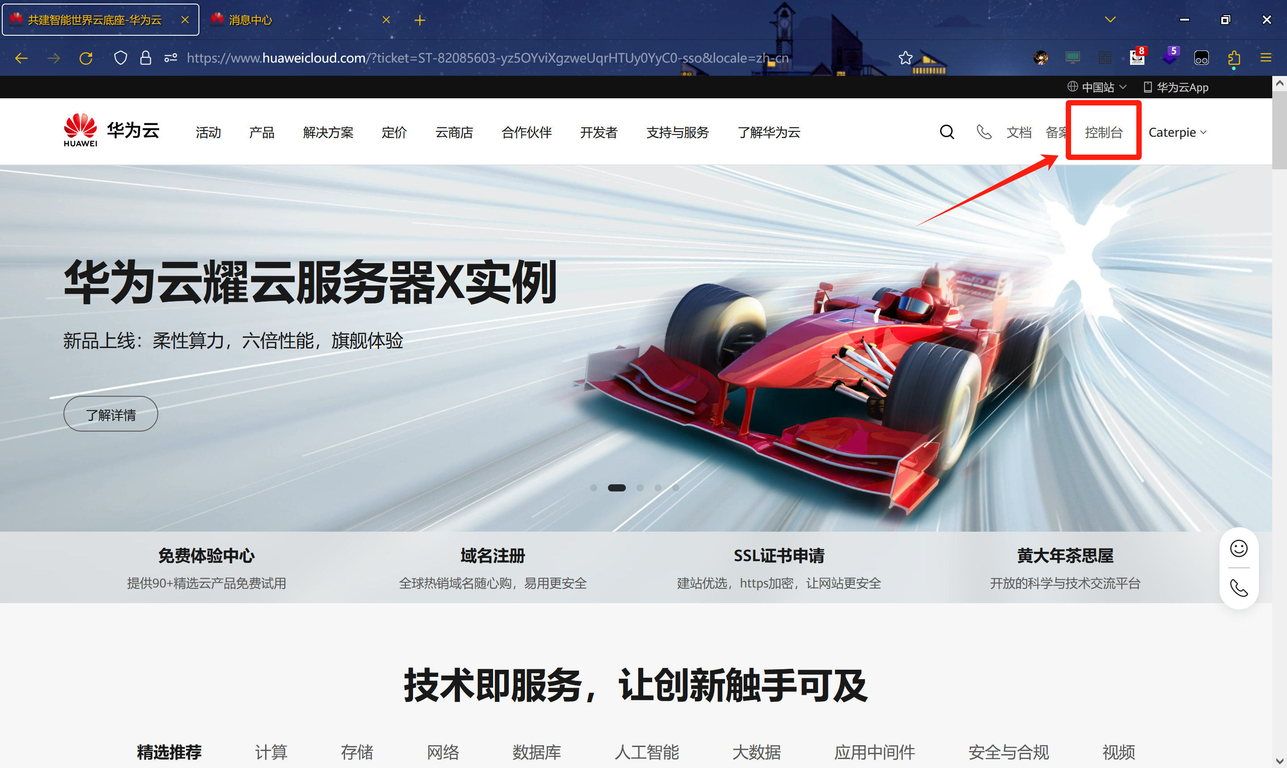Select the 计算 category tab
The height and width of the screenshot is (768, 1287).
(271, 752)
